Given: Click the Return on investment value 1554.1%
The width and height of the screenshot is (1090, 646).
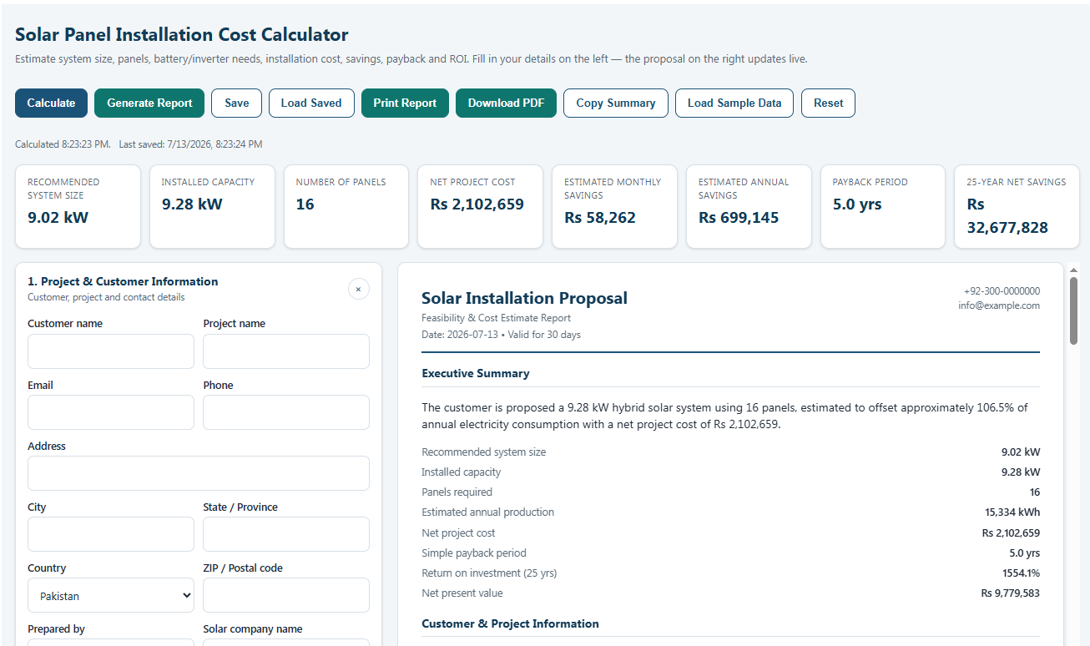Looking at the screenshot, I should 1022,573.
